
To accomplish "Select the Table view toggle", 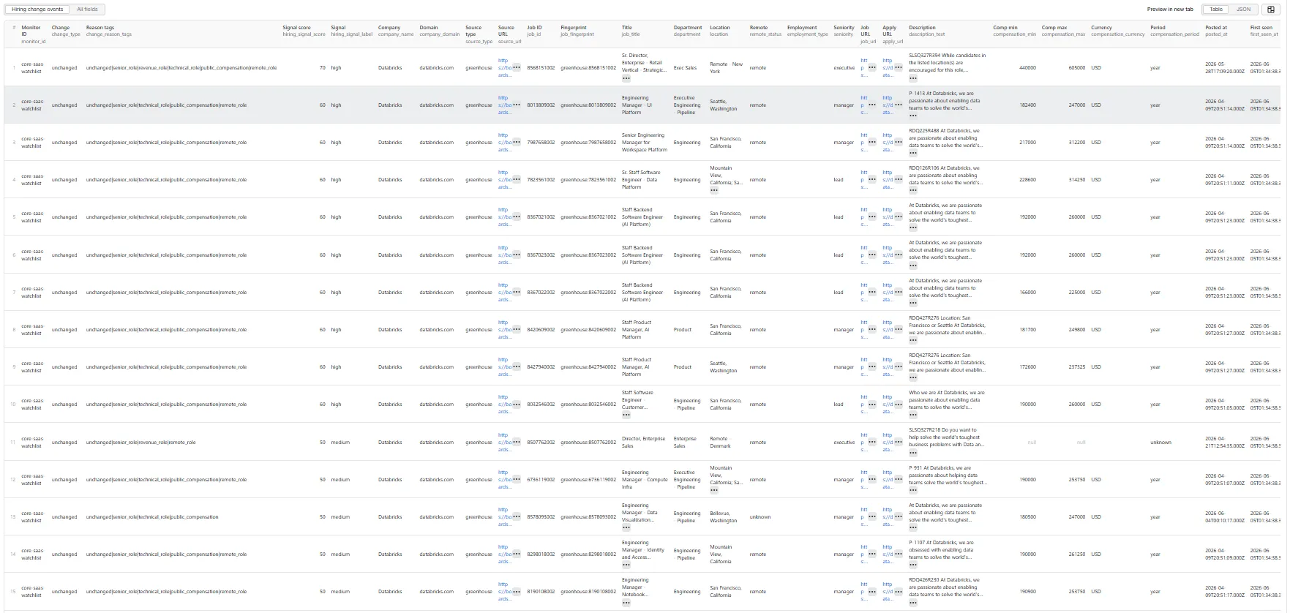I will pos(1216,10).
